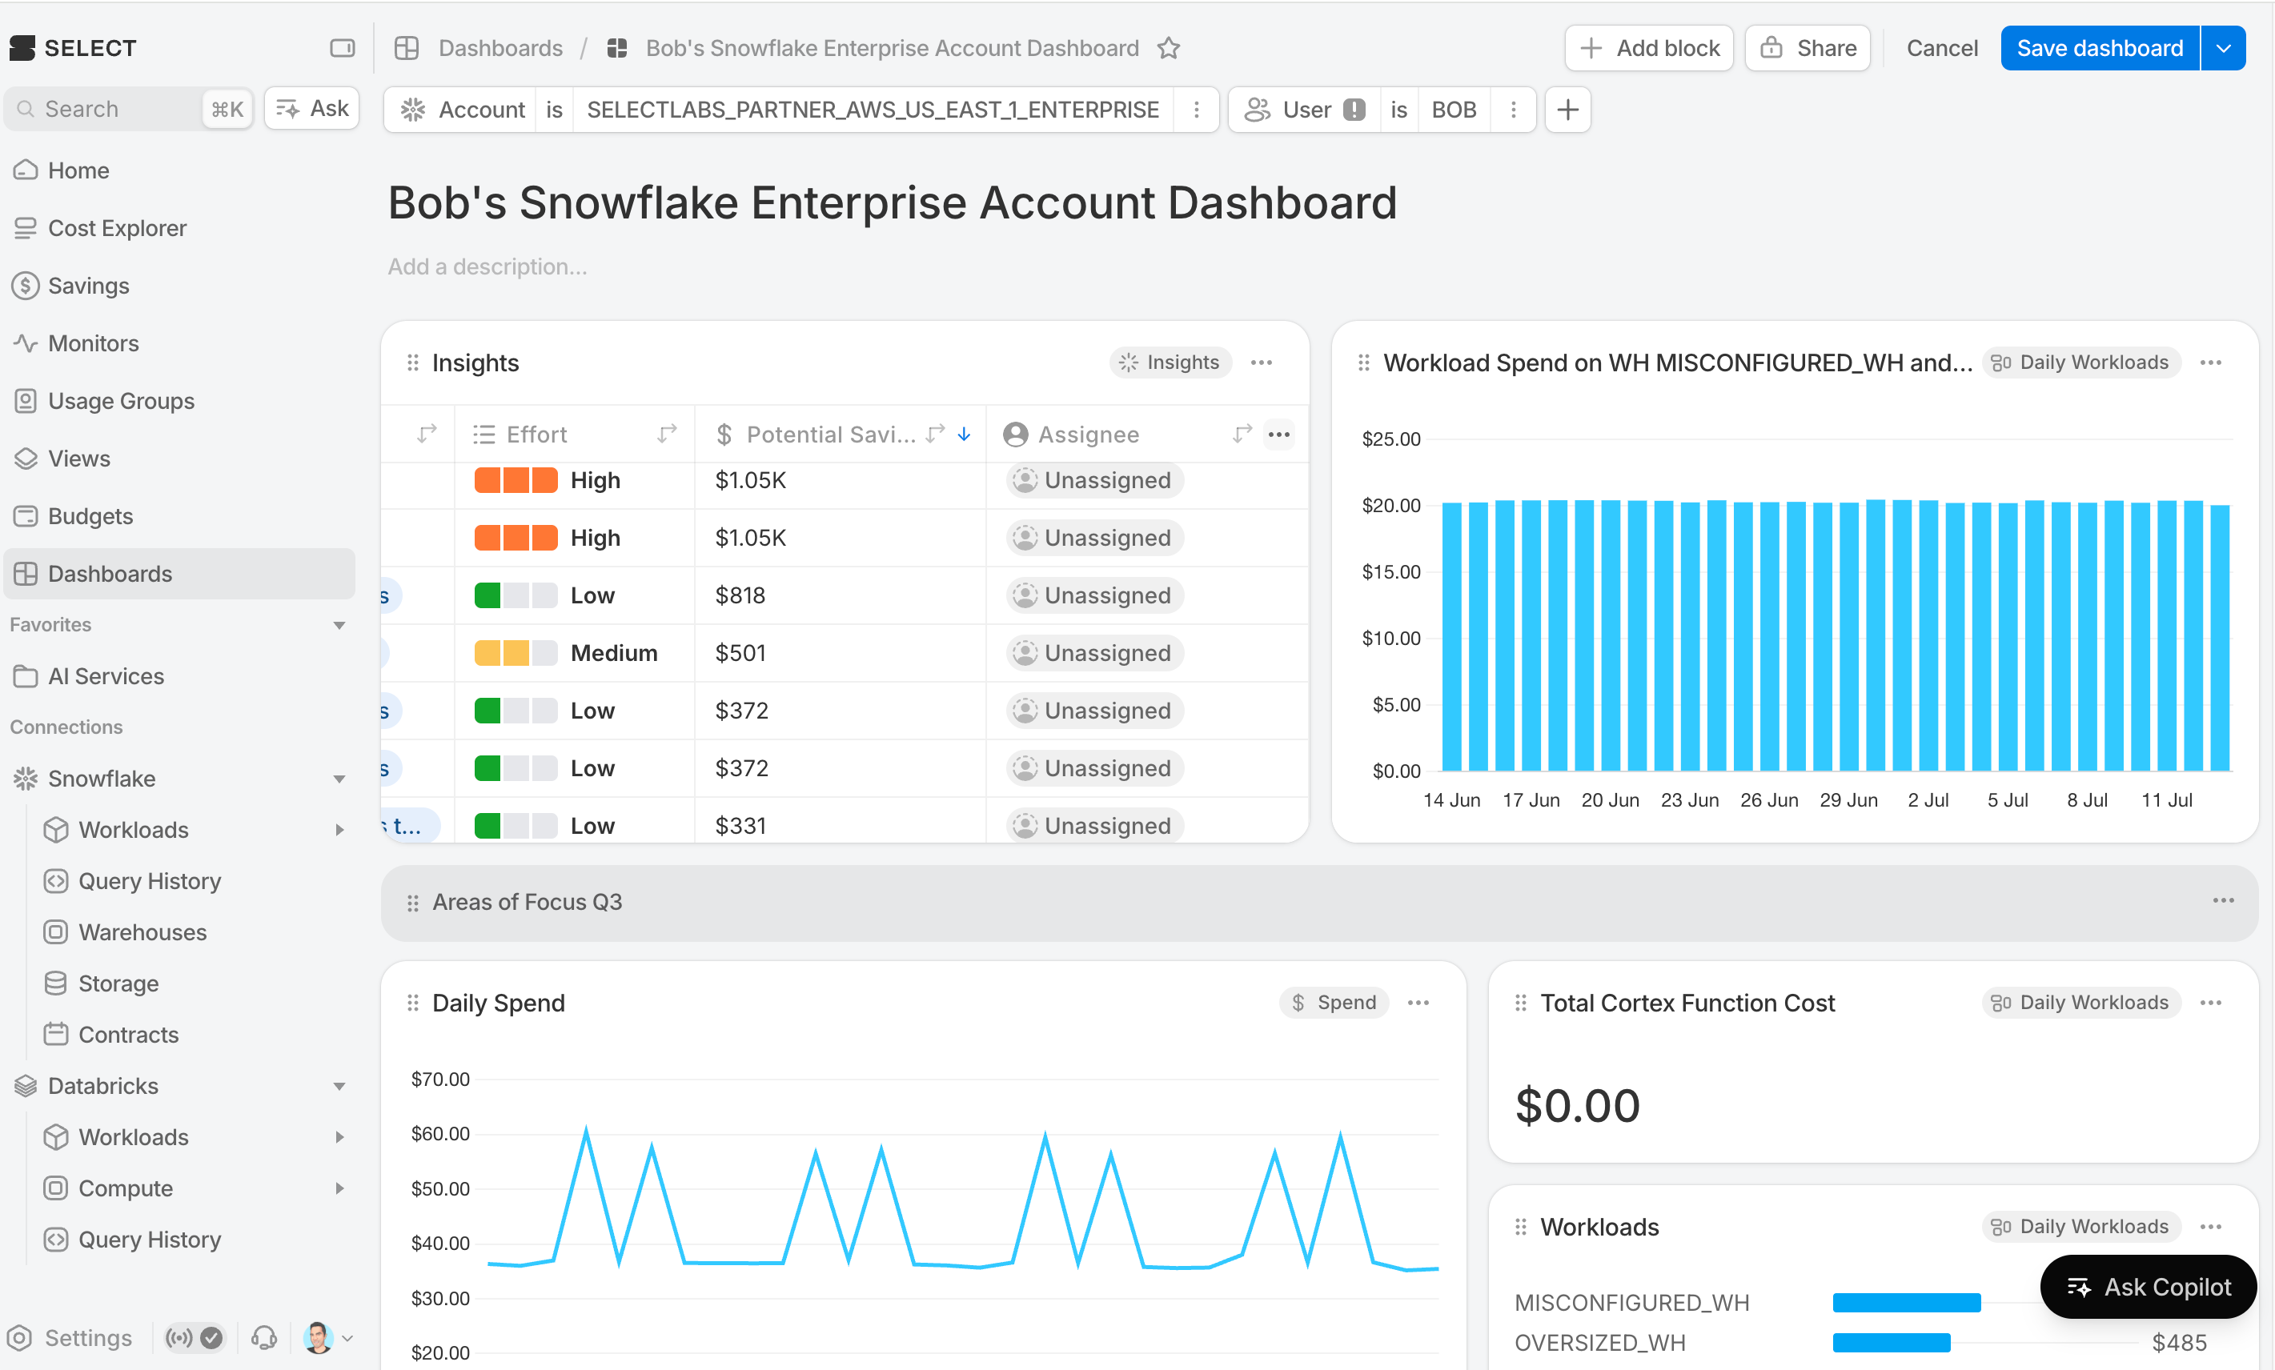This screenshot has height=1370, width=2275.
Task: Open Insights block more options
Action: tap(1262, 363)
